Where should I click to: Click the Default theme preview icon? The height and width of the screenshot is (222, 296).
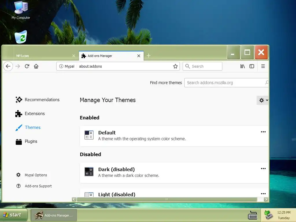pyautogui.click(x=89, y=135)
